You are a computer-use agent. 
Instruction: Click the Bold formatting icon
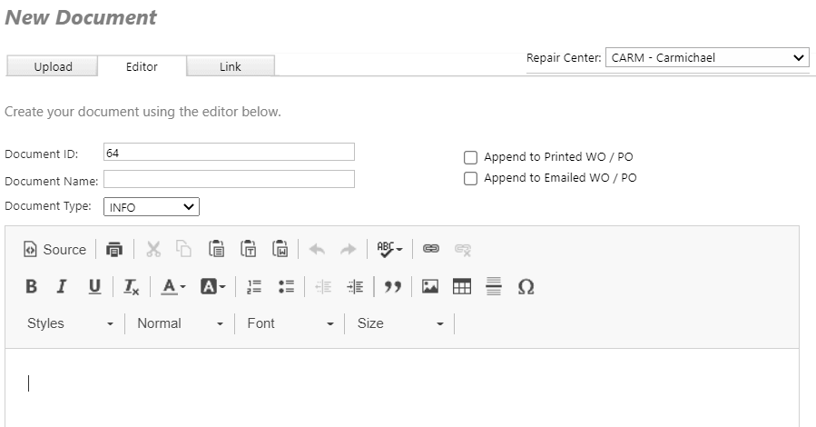(x=31, y=287)
